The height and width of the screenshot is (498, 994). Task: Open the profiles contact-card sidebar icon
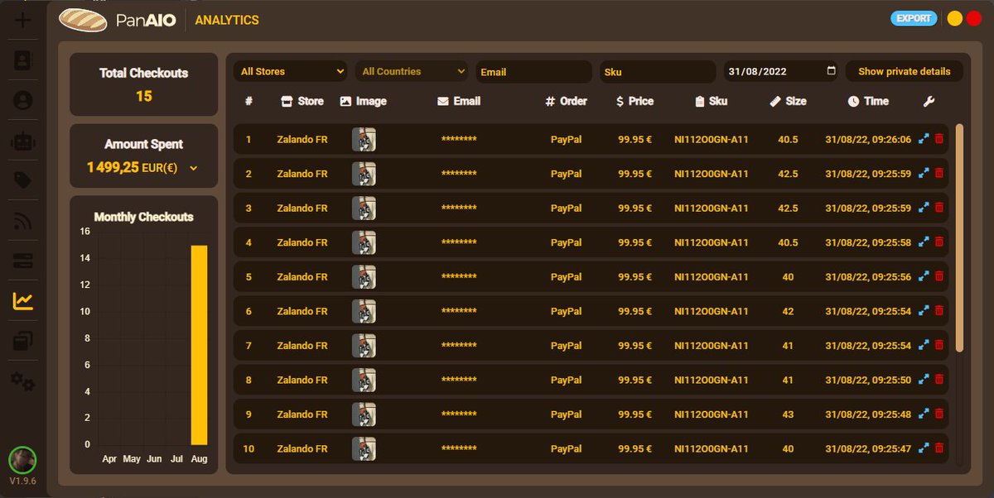[x=22, y=60]
